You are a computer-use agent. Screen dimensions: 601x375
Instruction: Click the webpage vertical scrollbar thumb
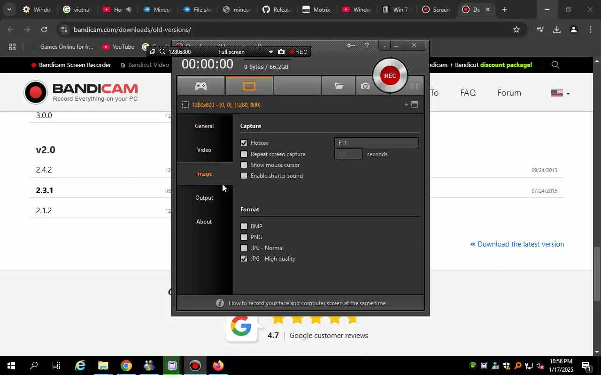coord(597,274)
